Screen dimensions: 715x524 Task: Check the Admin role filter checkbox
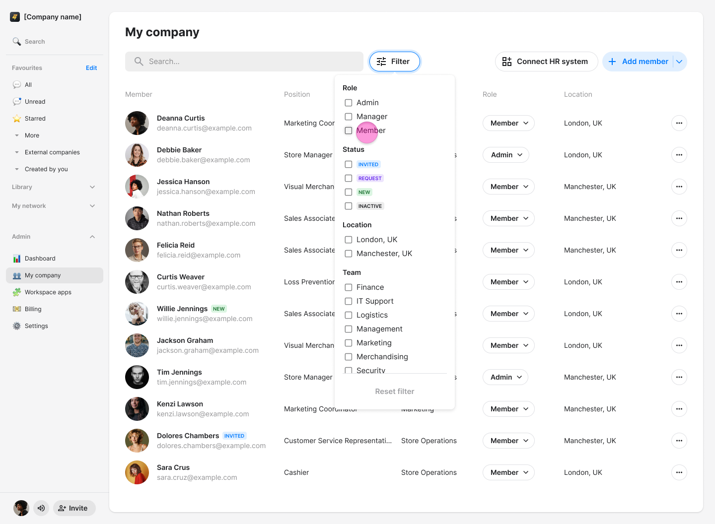click(349, 103)
